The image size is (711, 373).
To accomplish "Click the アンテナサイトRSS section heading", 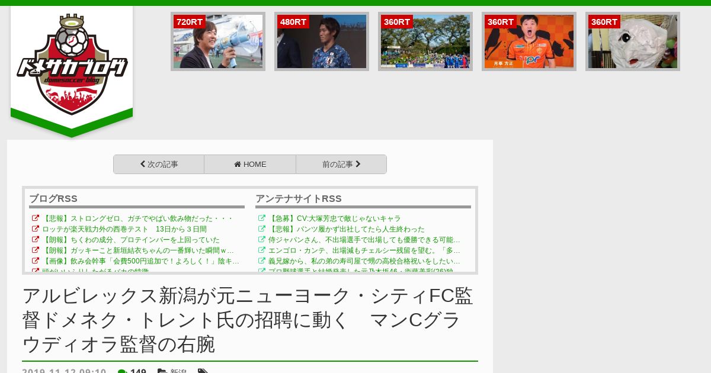I will point(299,199).
